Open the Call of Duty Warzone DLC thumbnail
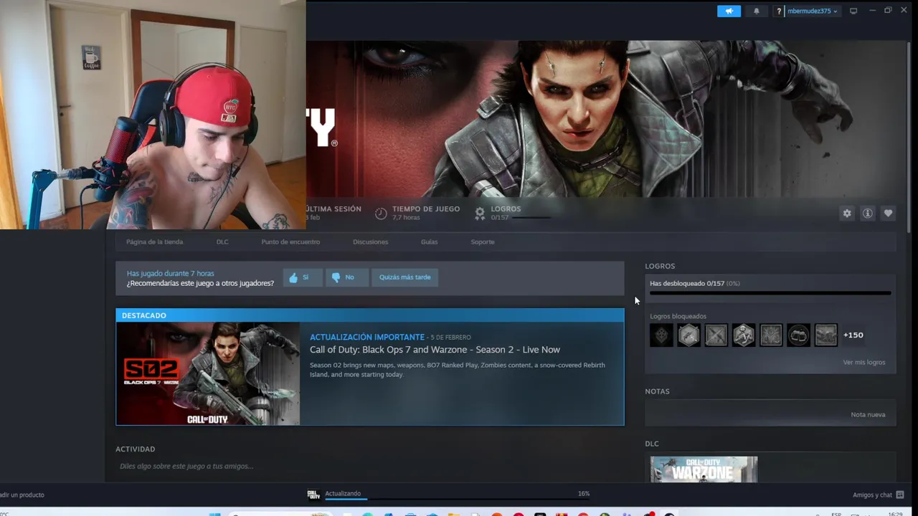Screen dimensions: 918x516 click(x=704, y=469)
